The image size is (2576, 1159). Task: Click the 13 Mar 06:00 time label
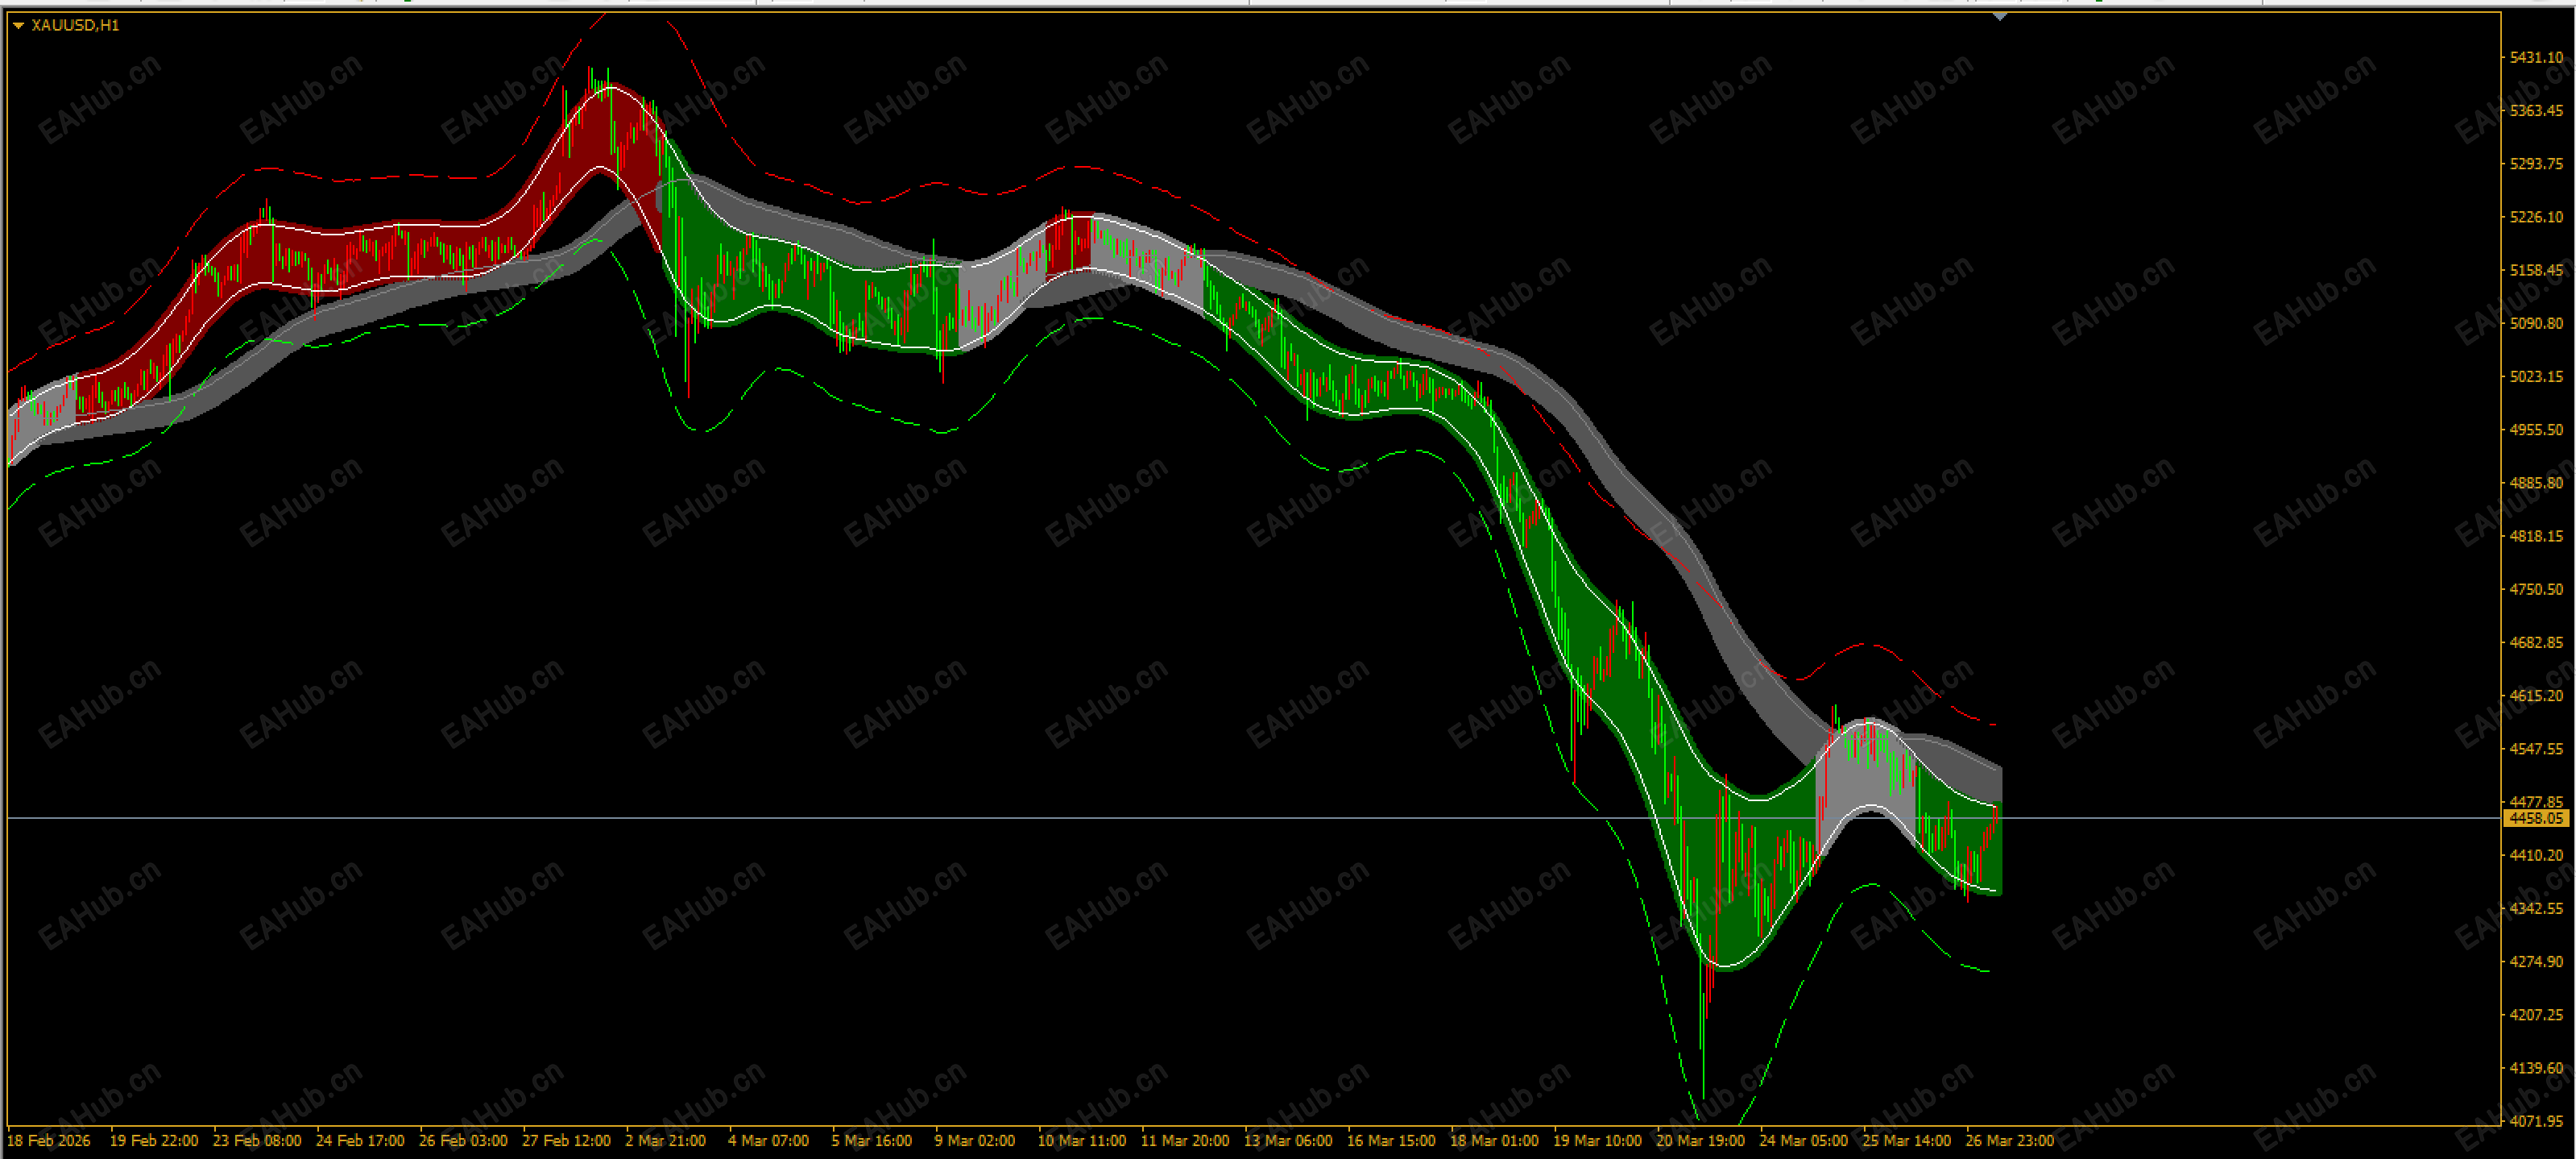click(x=1287, y=1140)
